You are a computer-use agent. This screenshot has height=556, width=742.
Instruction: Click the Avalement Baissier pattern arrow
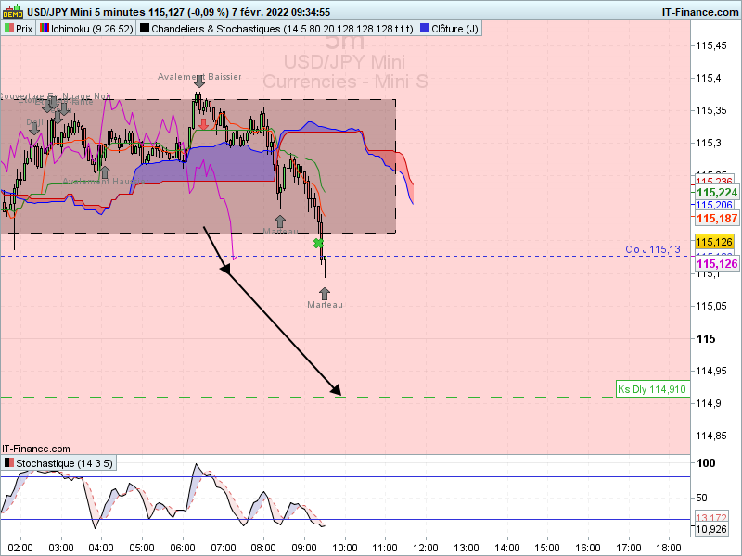199,82
